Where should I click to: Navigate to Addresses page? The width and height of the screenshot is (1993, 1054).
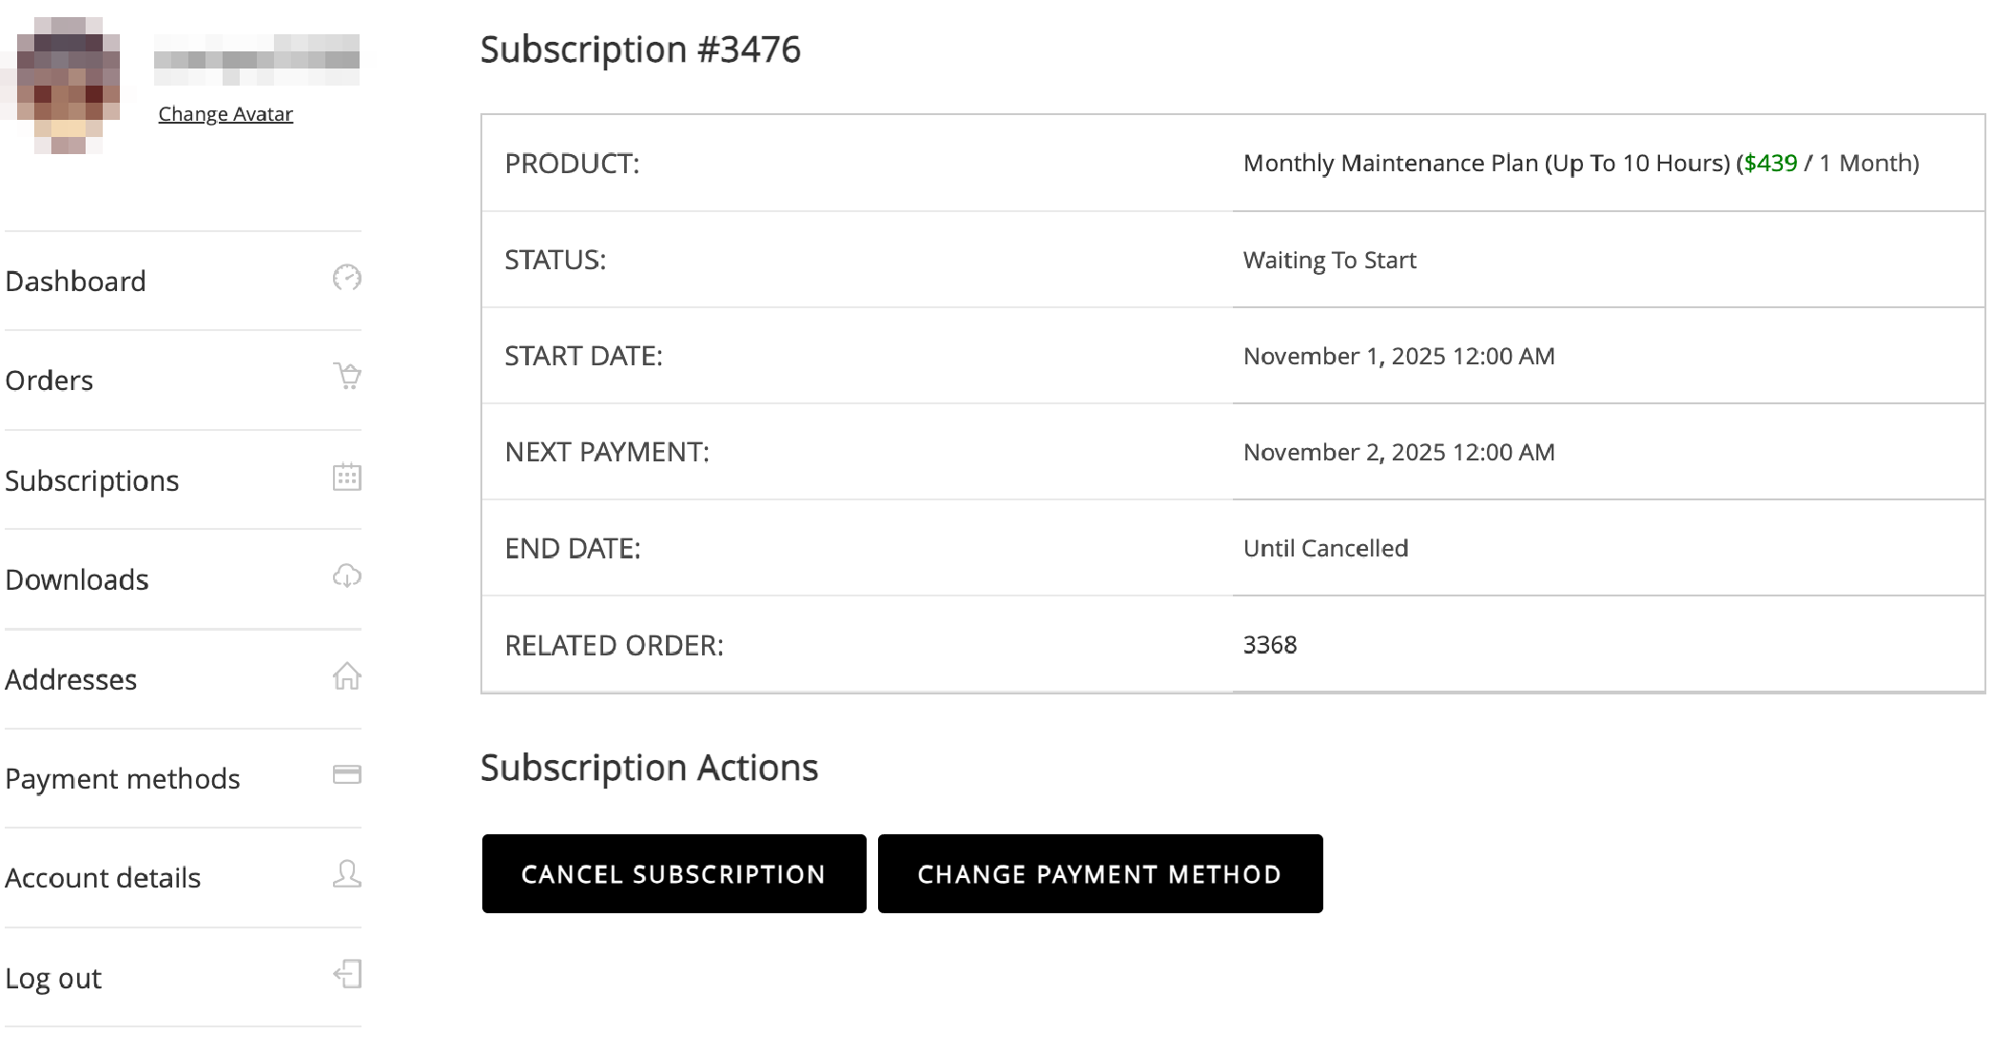pyautogui.click(x=71, y=679)
